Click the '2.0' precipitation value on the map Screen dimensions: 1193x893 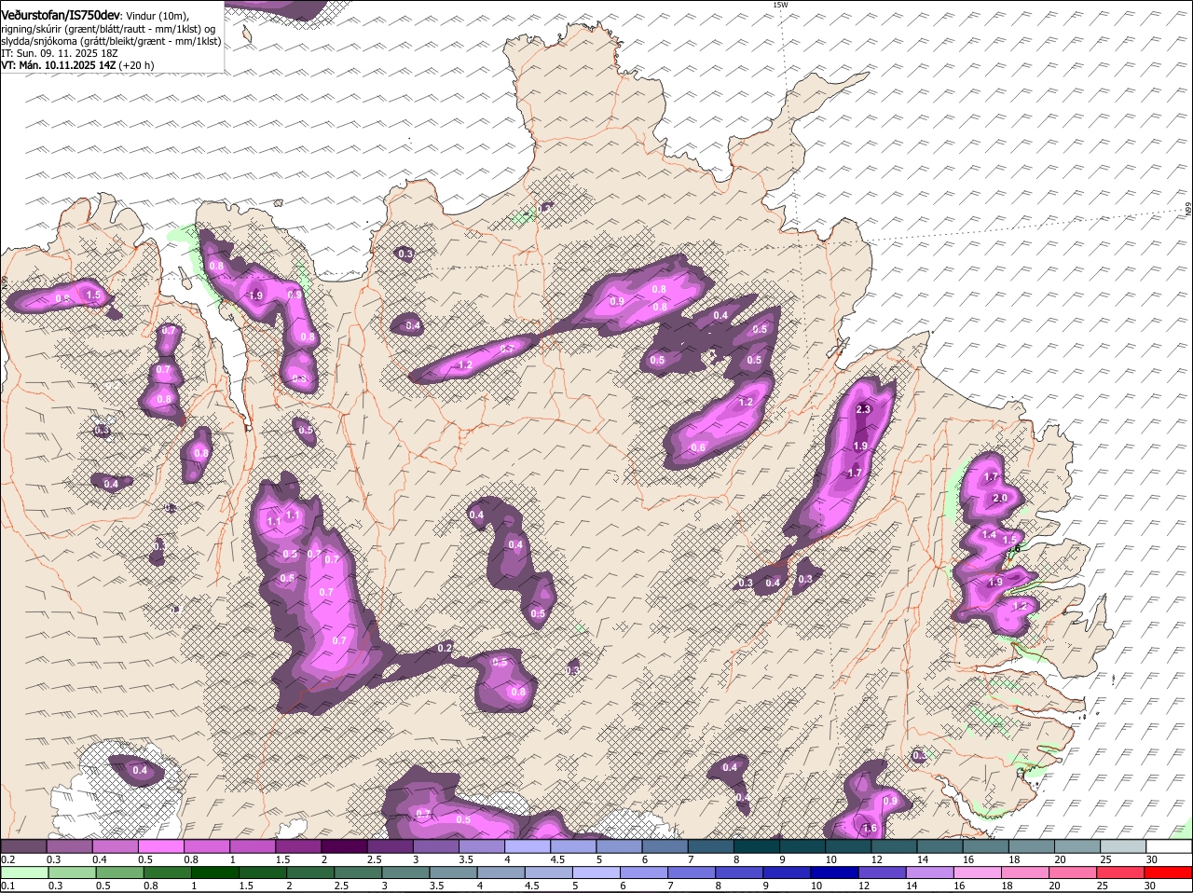coord(1000,499)
